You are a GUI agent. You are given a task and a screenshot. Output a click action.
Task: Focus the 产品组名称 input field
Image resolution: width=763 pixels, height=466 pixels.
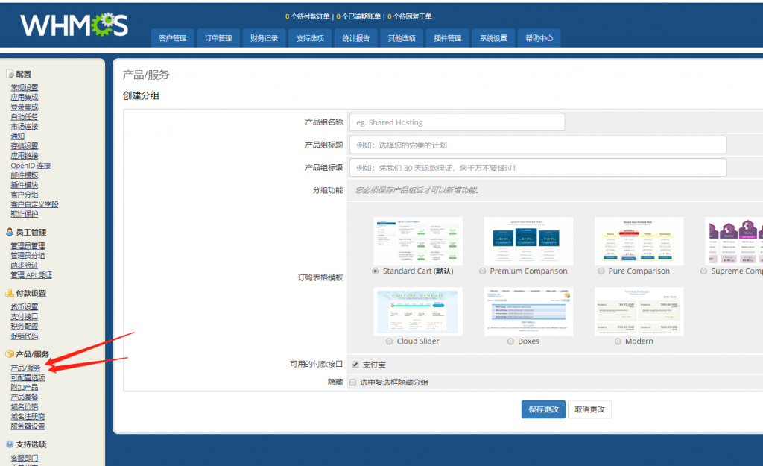coord(457,122)
